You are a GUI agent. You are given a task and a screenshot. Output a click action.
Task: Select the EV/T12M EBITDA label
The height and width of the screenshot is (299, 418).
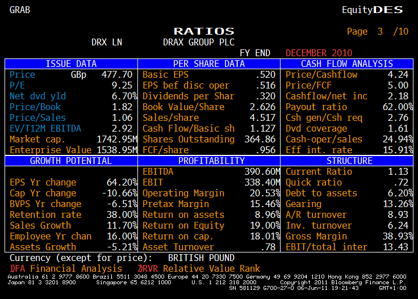pos(45,128)
